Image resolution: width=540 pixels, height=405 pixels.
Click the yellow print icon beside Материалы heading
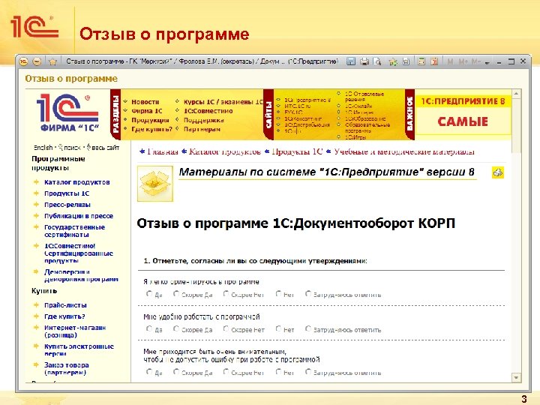[x=498, y=172]
